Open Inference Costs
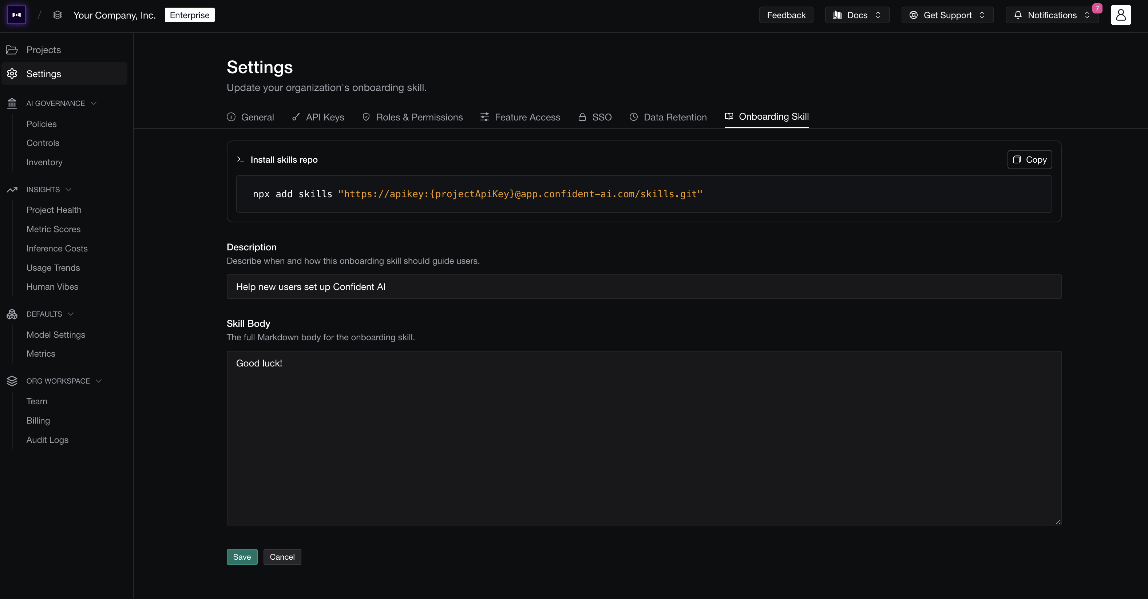Screen dimensions: 1148x599 pos(57,248)
